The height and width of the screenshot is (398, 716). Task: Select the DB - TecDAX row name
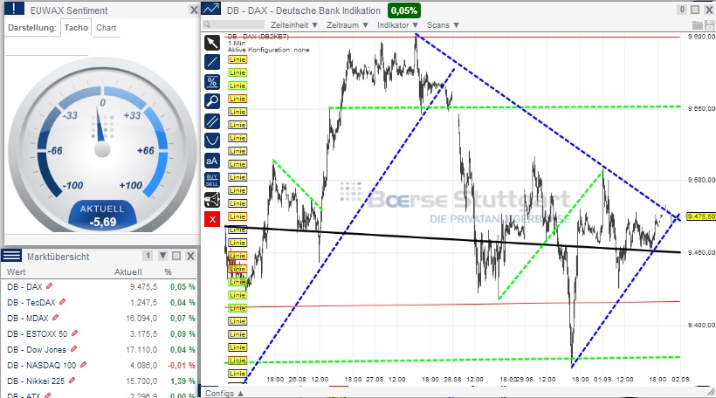tap(31, 302)
